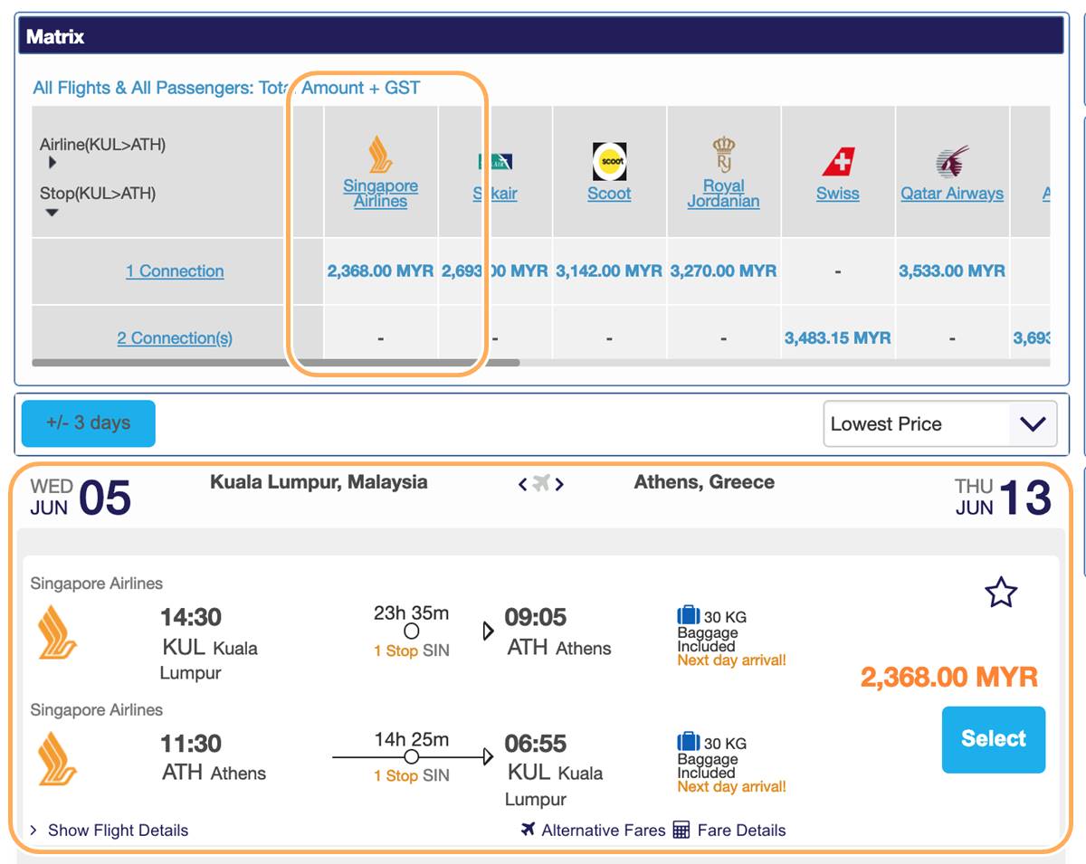Click the matrix horizontal scrollbar
1086x864 pixels.
click(276, 363)
